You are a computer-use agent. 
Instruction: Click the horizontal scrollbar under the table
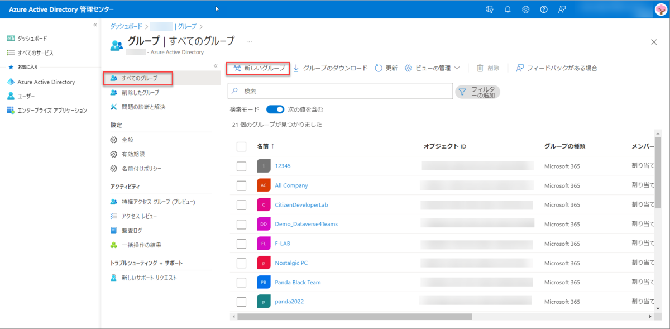point(355,316)
